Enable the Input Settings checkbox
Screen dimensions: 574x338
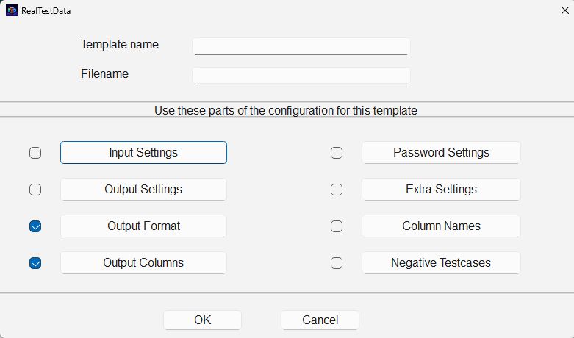35,153
